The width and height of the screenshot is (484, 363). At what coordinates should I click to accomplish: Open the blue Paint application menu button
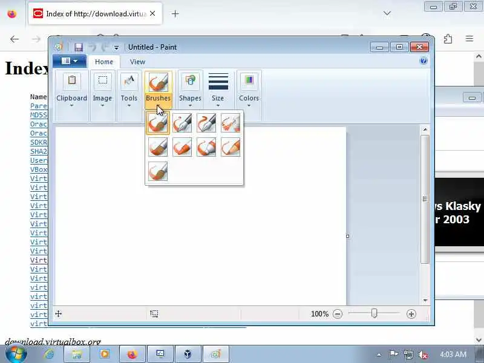[70, 61]
